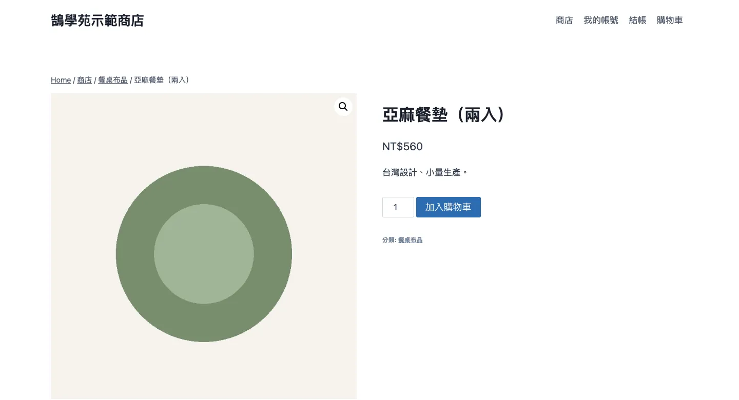The image size is (739, 400).
Task: Open the 商店 breadcrumb link
Action: [x=85, y=80]
